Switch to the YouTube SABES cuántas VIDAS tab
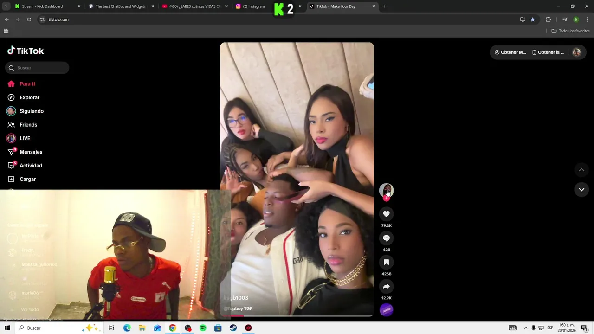This screenshot has height=334, width=594. (194, 6)
